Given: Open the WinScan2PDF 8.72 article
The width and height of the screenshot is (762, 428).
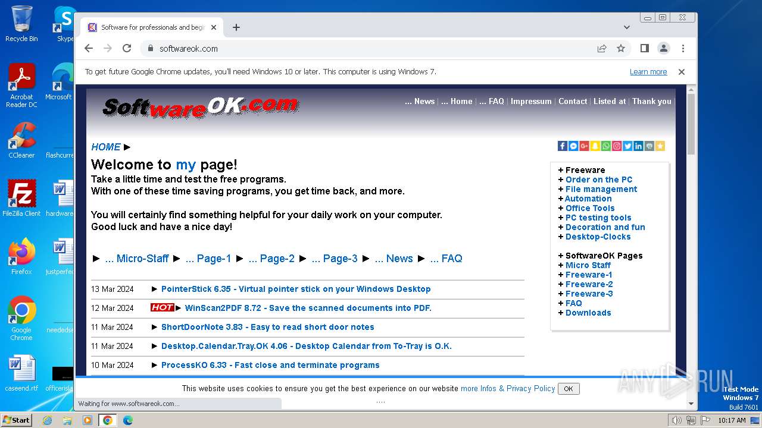Looking at the screenshot, I should coord(308,308).
